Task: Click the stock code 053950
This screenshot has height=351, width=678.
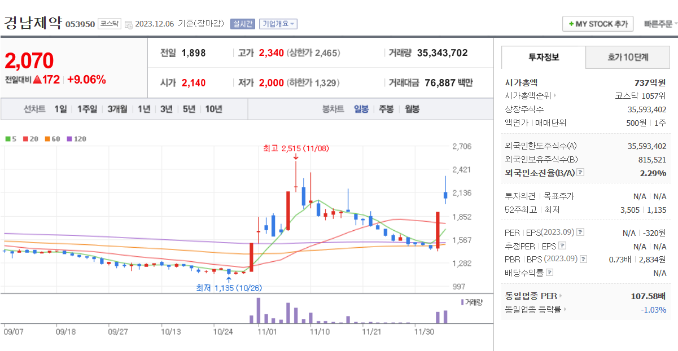Action: [80, 24]
